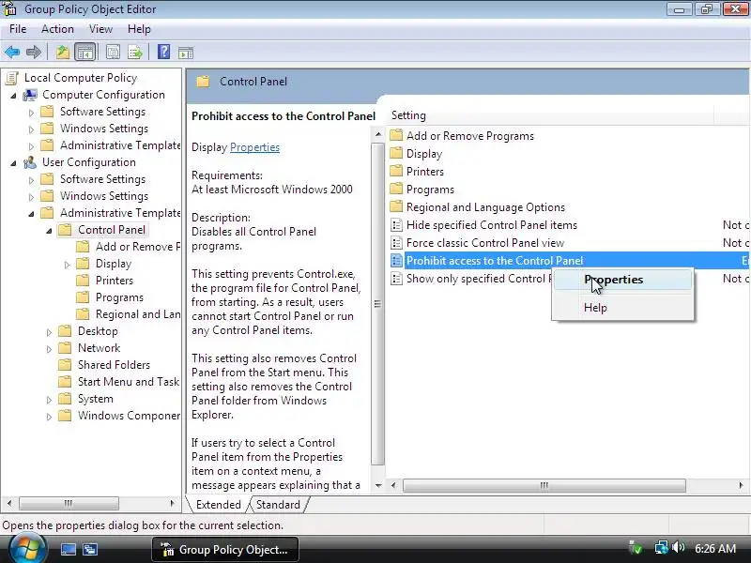This screenshot has height=563, width=751.
Task: Click the settings list horizontal scrollbar thumb
Action: pyautogui.click(x=544, y=485)
